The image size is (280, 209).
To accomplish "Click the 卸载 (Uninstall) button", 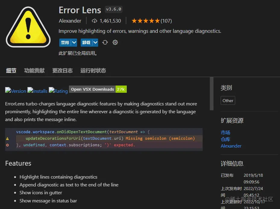I will 86,42.
